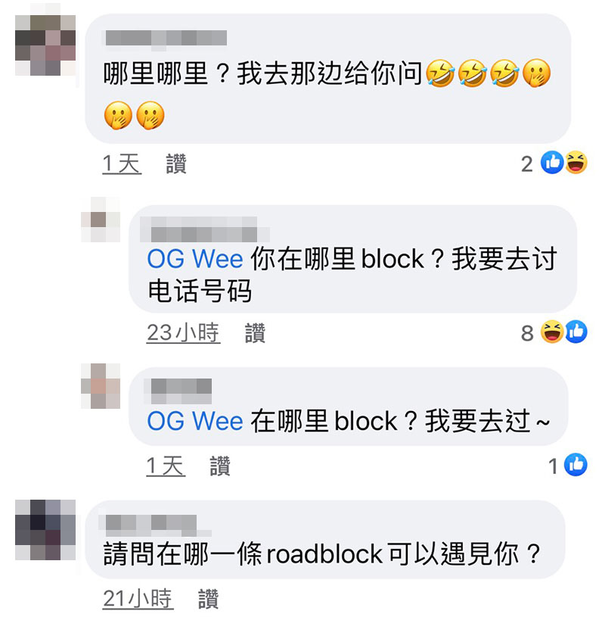Tap 讚 under the 我要去过 reply

point(220,466)
